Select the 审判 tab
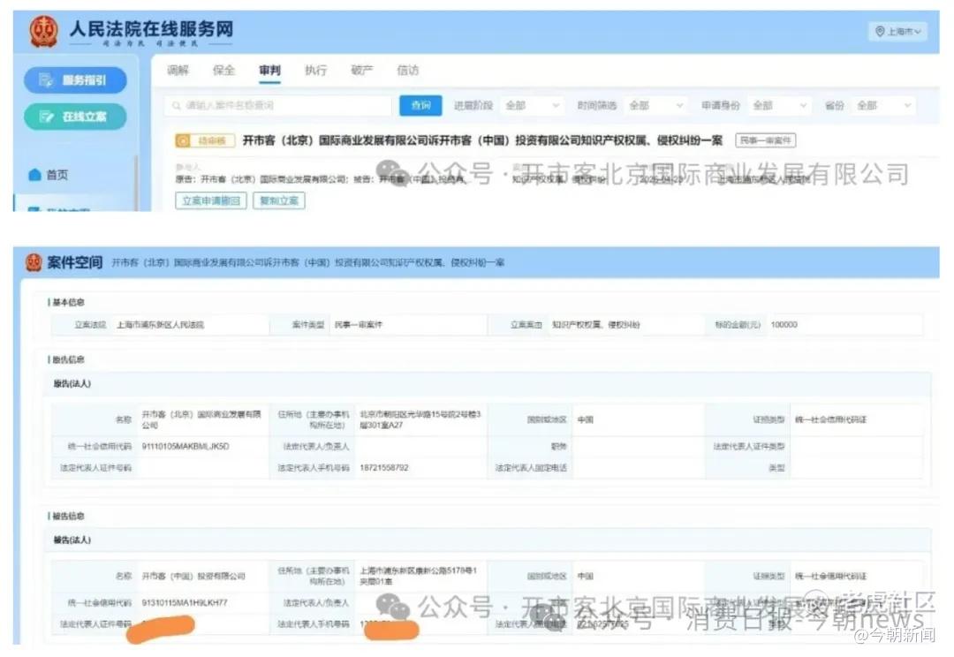The width and height of the screenshot is (954, 657). click(x=269, y=71)
